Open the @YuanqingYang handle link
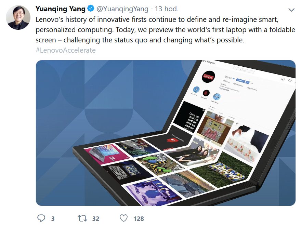301x226 pixels. [x=122, y=9]
